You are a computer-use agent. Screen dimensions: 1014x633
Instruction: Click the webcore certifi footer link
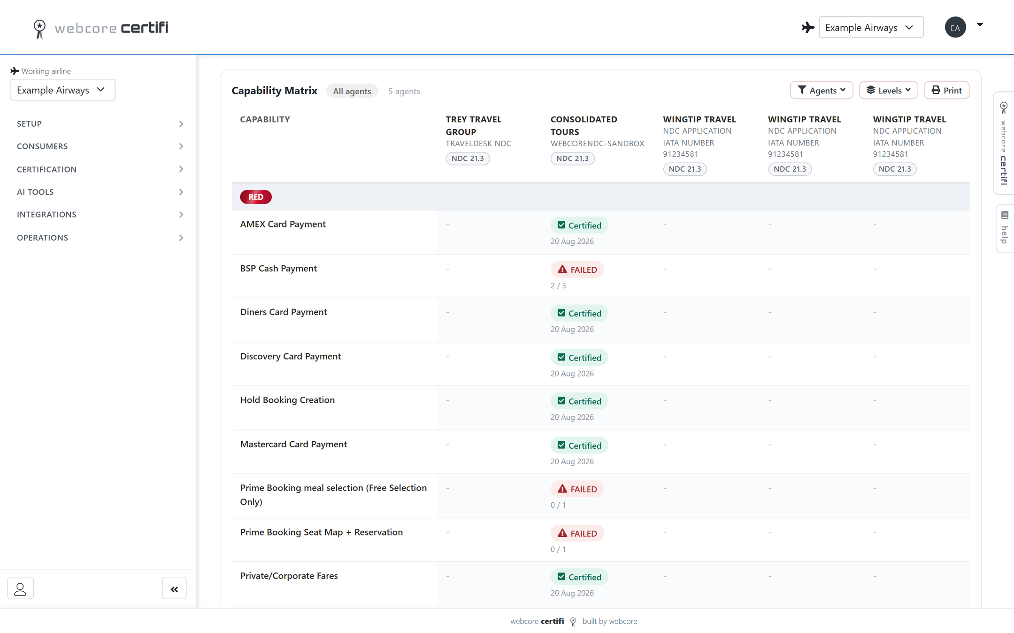pos(537,621)
